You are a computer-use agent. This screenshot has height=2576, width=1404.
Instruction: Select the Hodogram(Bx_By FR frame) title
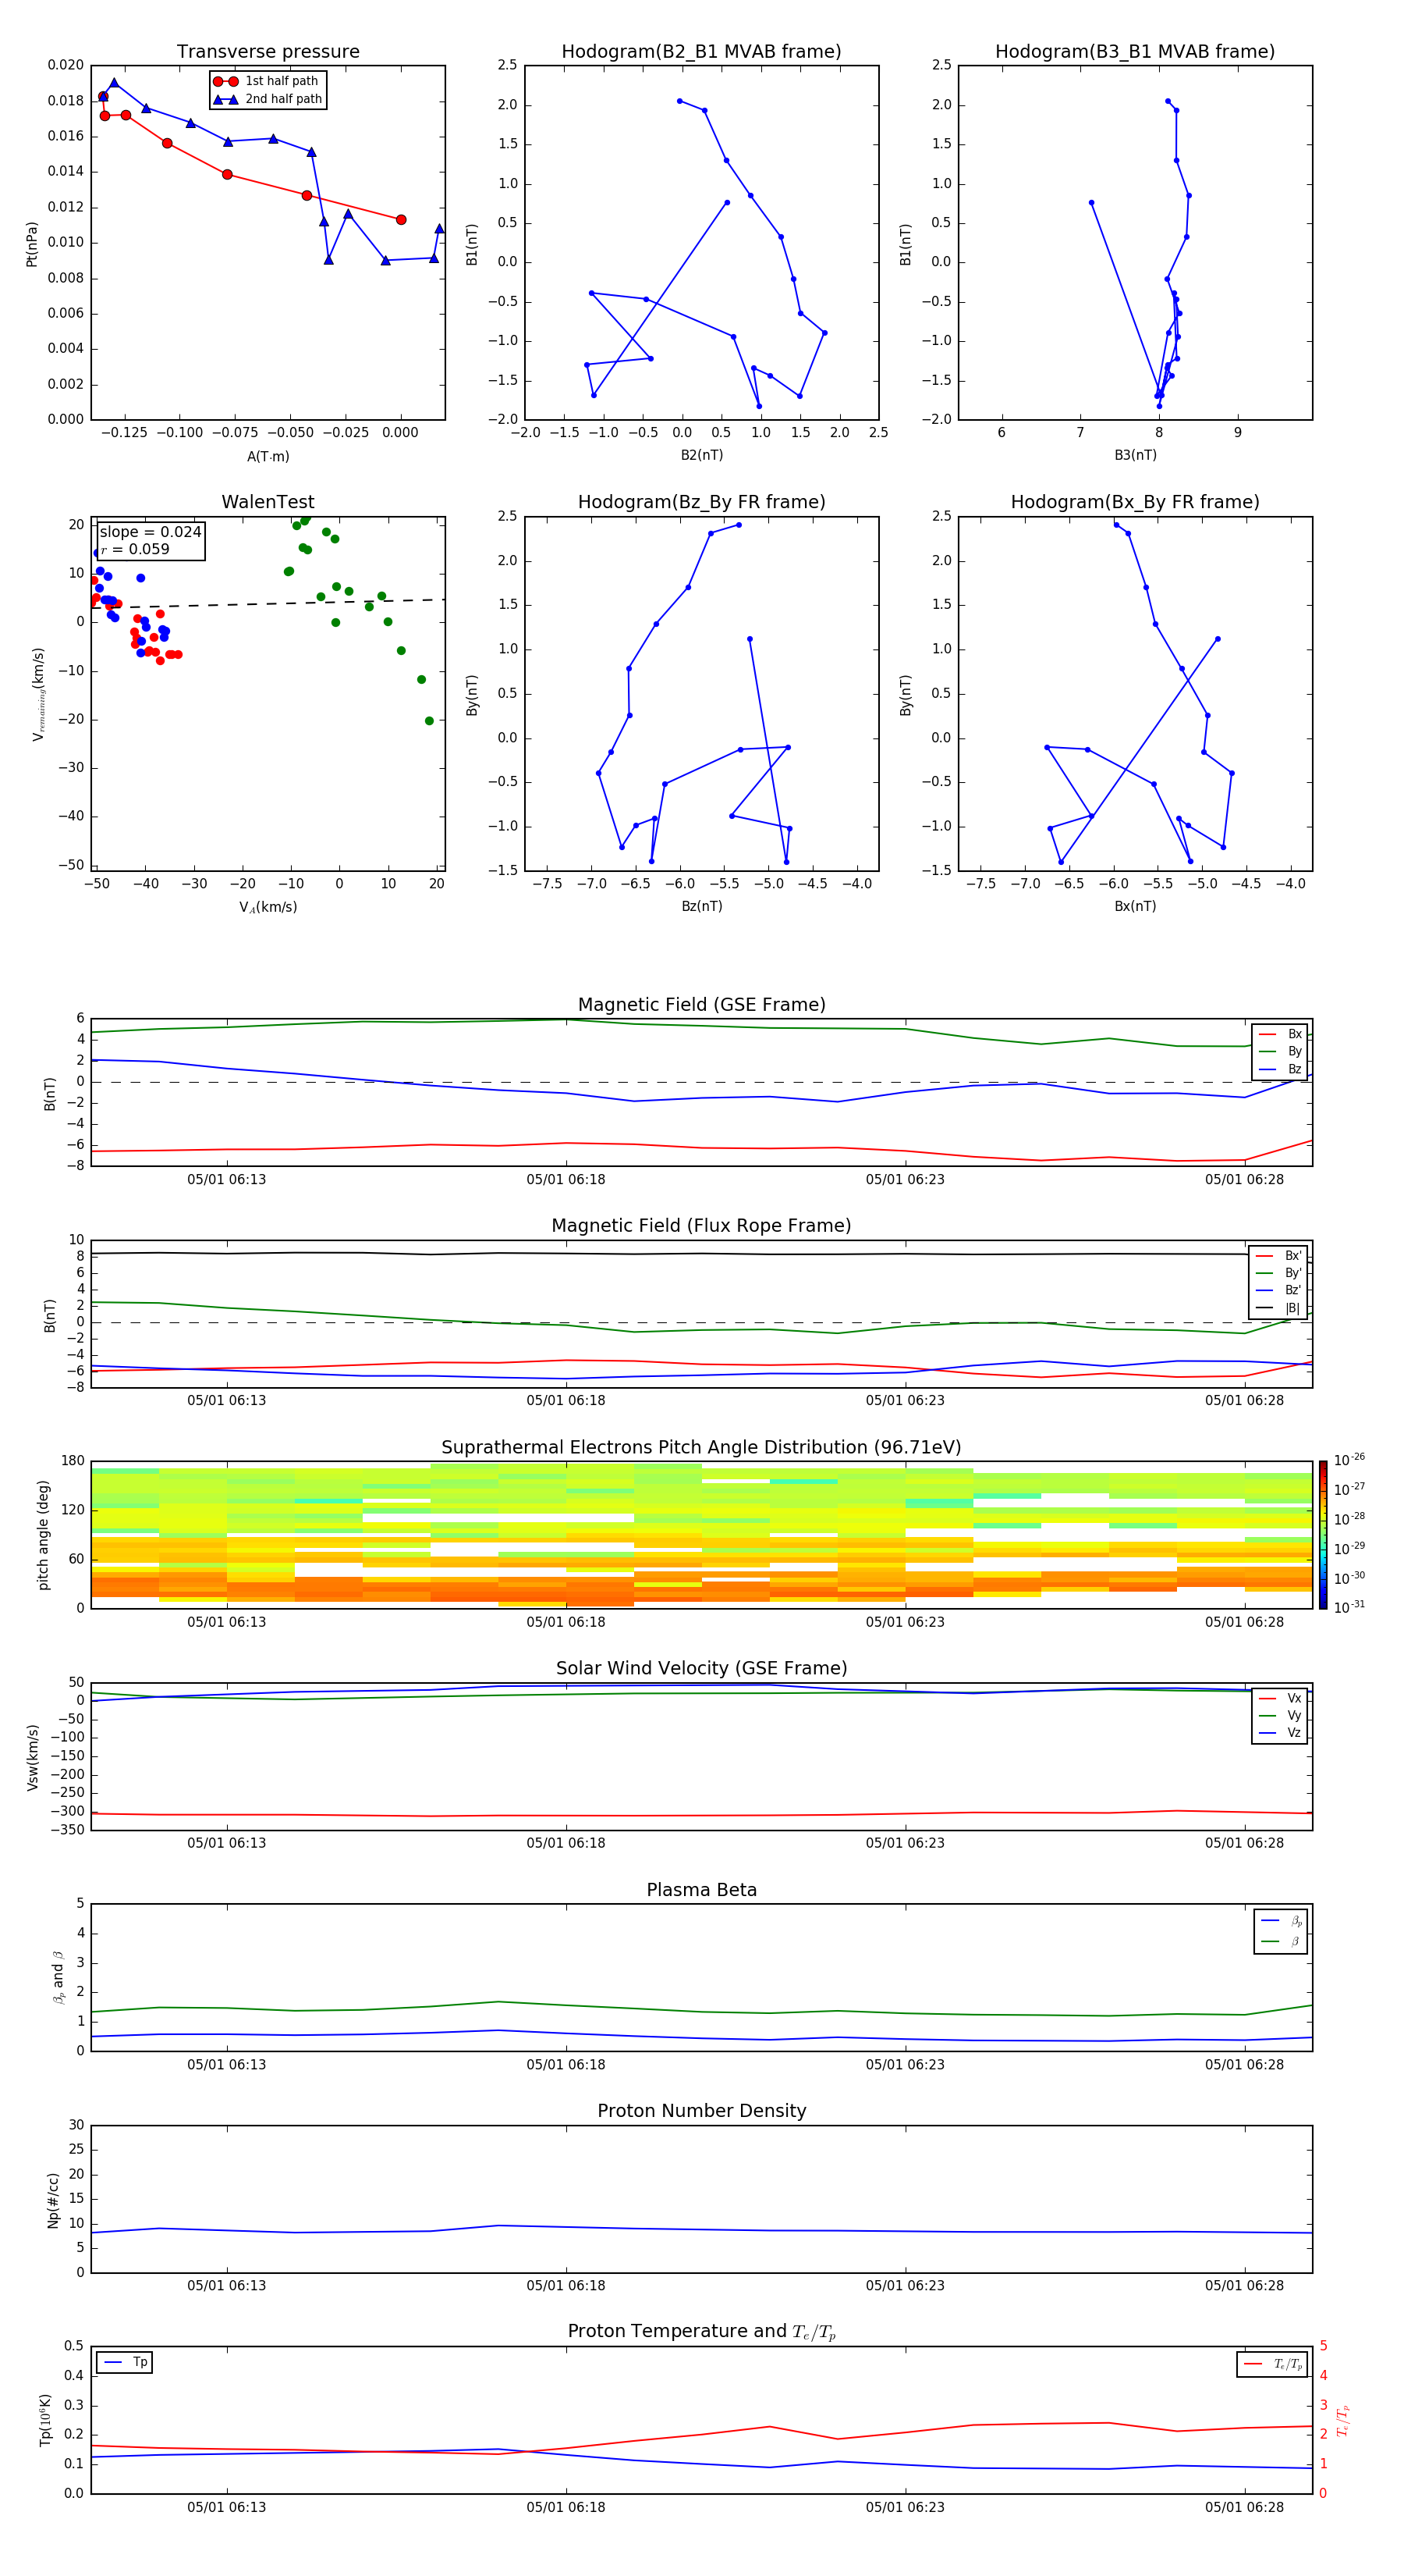tap(1134, 502)
